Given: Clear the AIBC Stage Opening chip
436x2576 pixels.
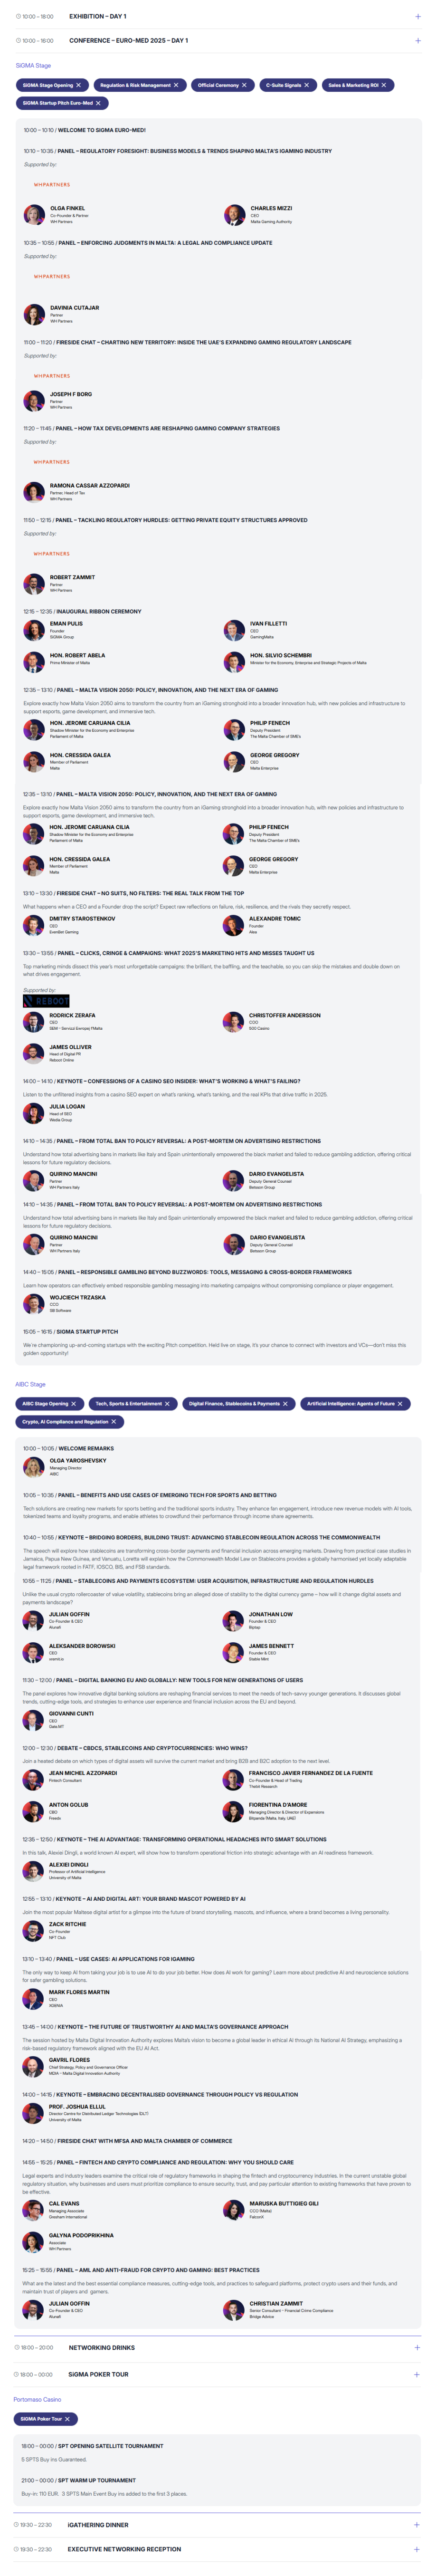Looking at the screenshot, I should tap(74, 1403).
